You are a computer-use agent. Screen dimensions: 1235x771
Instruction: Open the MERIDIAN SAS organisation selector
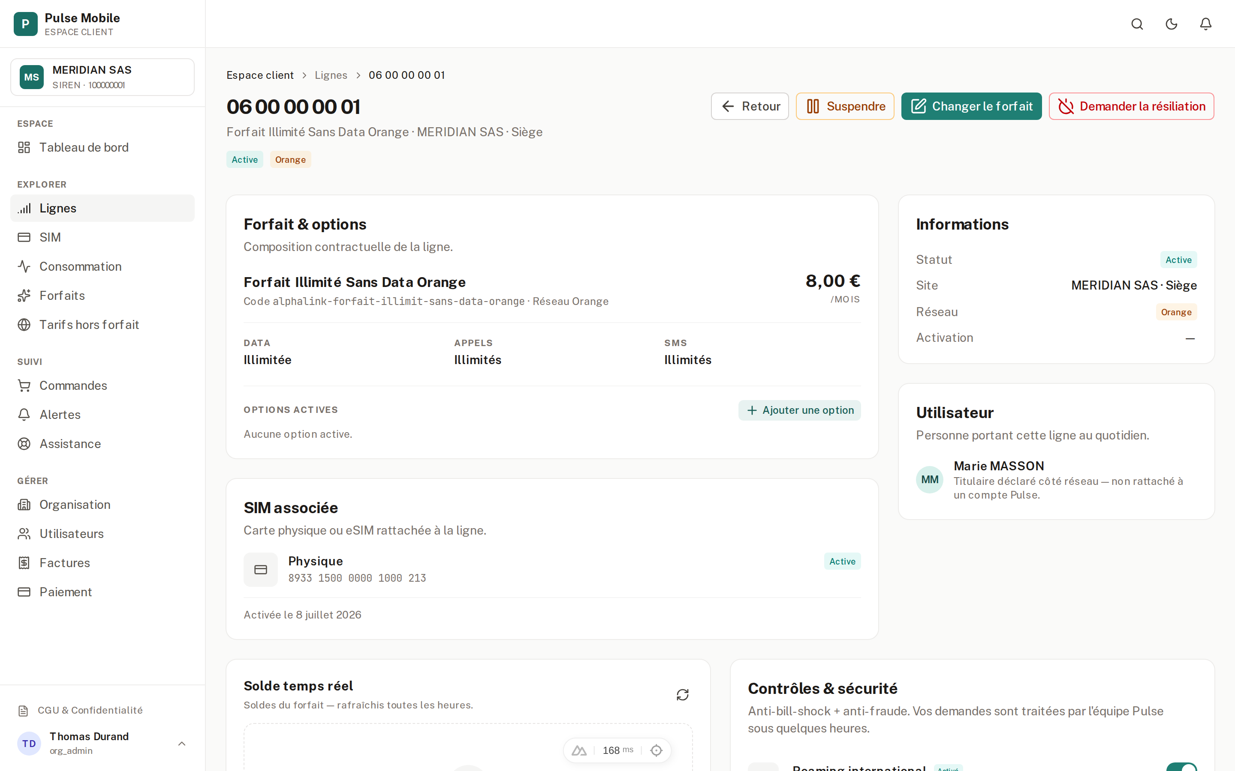click(102, 77)
